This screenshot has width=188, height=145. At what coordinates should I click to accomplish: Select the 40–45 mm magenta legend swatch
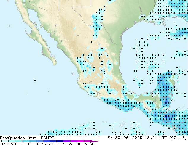point(80,141)
